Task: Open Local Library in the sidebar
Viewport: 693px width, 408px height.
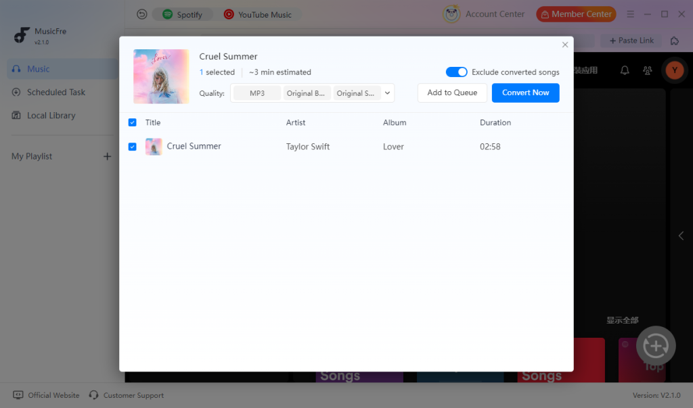Action: coord(62,116)
